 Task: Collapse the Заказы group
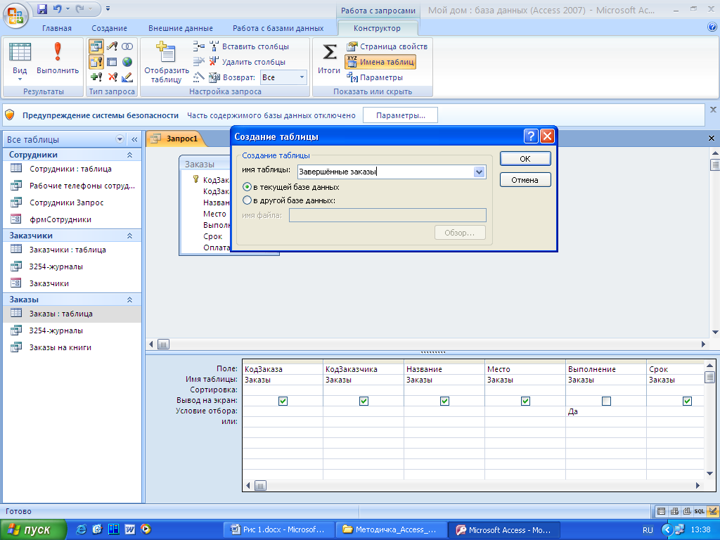tap(129, 300)
